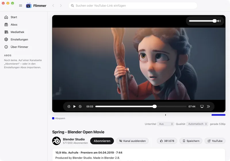The image size is (230, 161).
Task: Click the subscriptions icon beside Abos
Action: pos(6,25)
